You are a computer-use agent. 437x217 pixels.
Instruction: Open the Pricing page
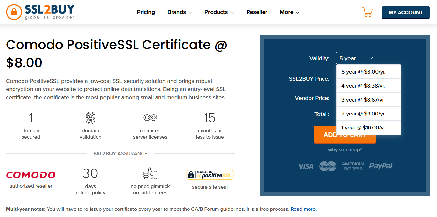point(146,12)
